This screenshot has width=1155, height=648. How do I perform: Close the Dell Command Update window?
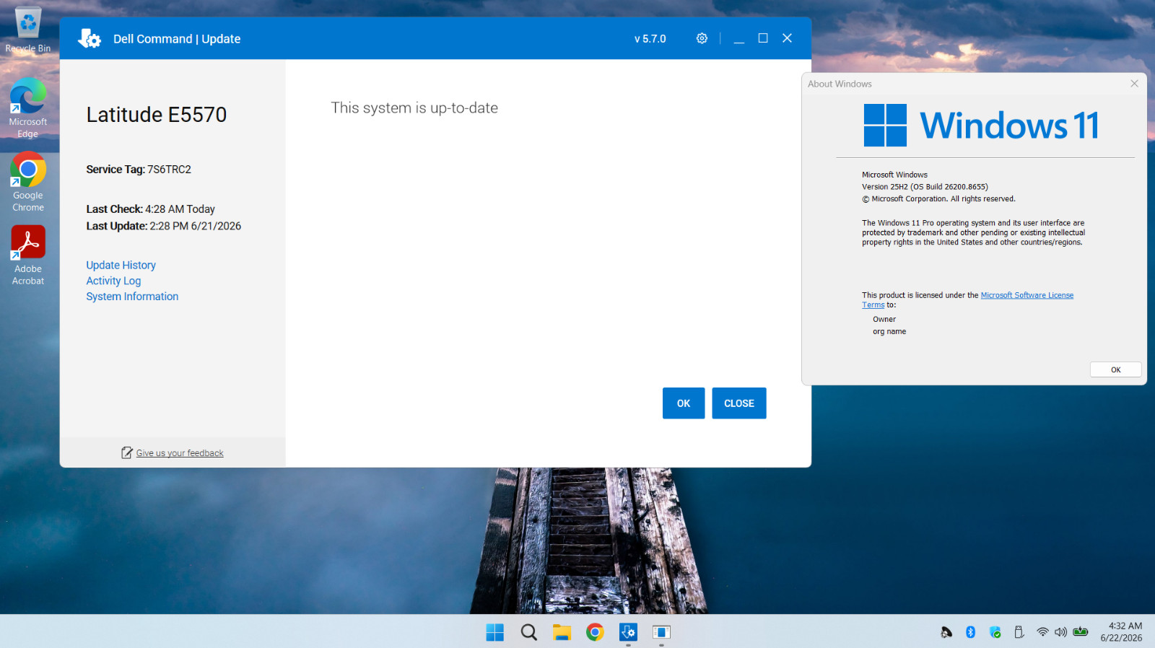pos(788,38)
